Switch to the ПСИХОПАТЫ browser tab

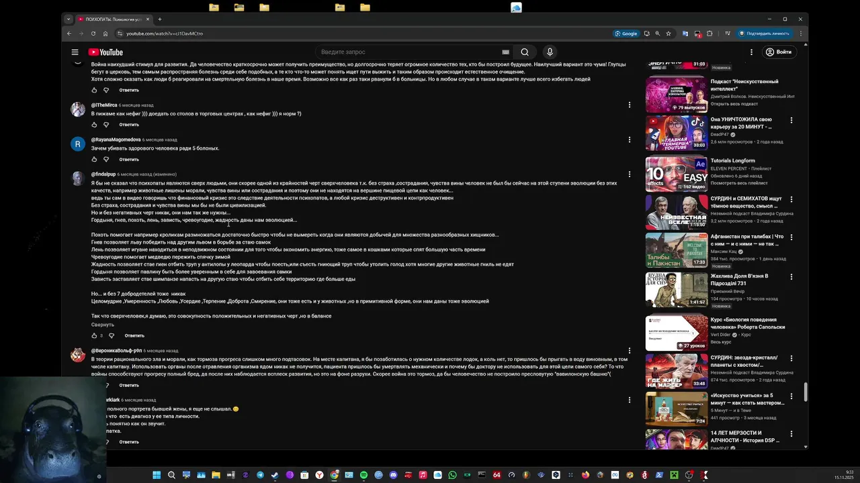[x=113, y=19]
